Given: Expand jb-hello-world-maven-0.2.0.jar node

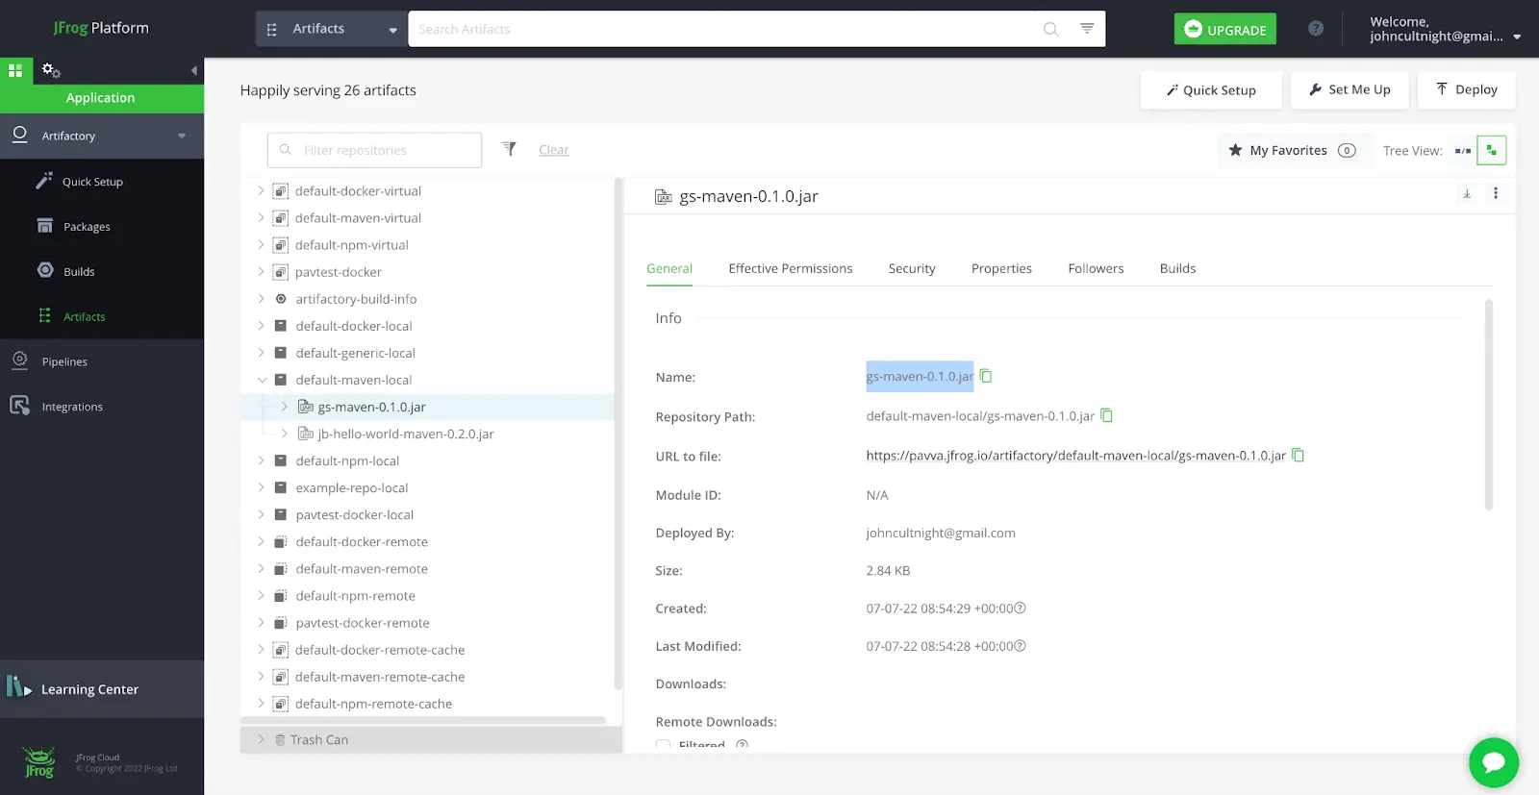Looking at the screenshot, I should click(x=284, y=434).
